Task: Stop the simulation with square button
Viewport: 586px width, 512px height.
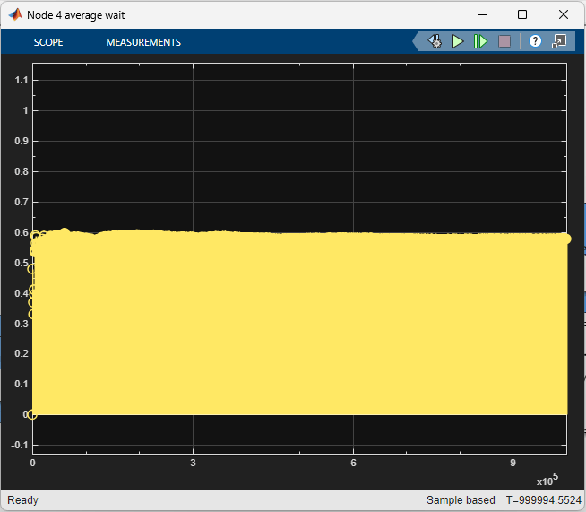Action: pyautogui.click(x=504, y=41)
